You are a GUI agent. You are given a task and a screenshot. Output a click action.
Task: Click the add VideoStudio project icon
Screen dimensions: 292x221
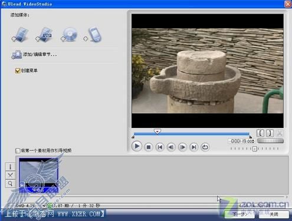(x=44, y=35)
